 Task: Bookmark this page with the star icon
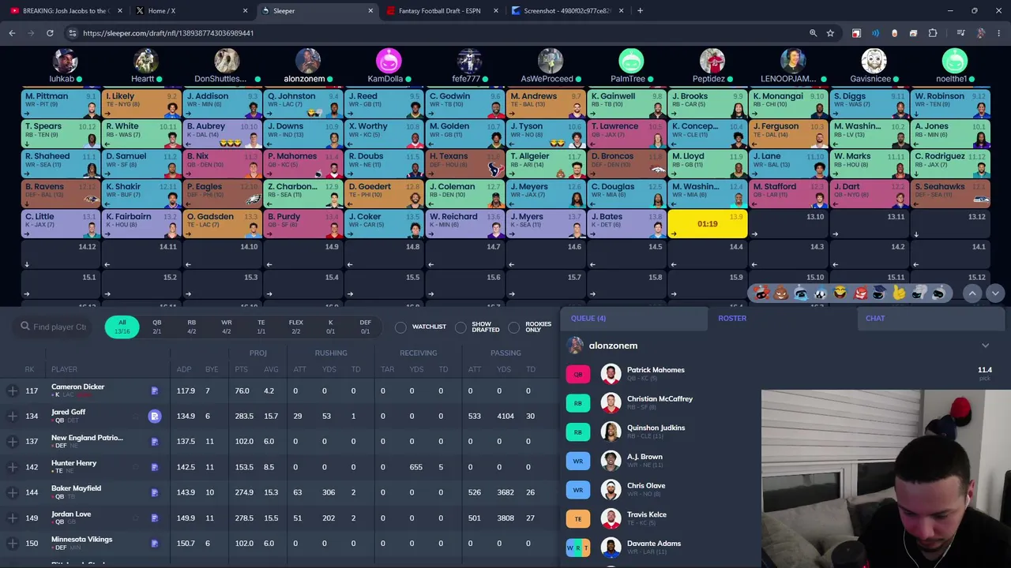(x=830, y=33)
